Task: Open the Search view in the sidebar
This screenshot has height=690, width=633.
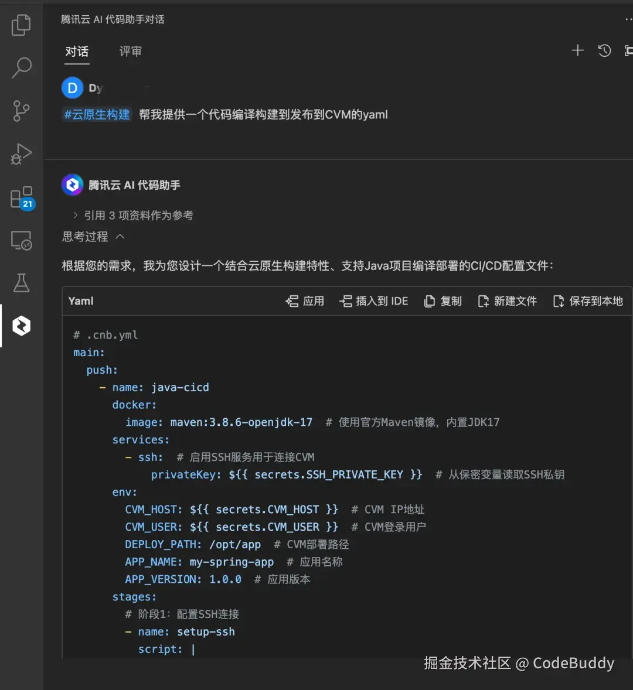Action: pos(21,68)
